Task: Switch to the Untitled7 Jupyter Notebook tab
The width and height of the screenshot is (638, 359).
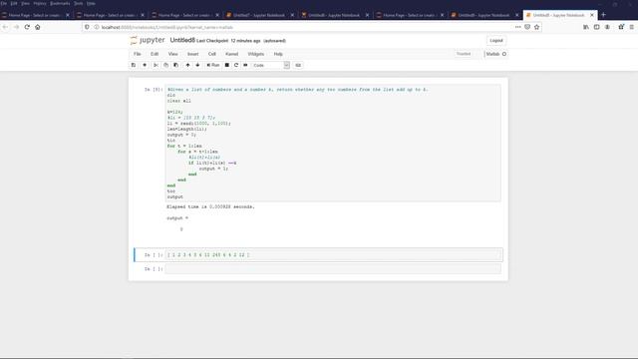Action: [x=259, y=15]
